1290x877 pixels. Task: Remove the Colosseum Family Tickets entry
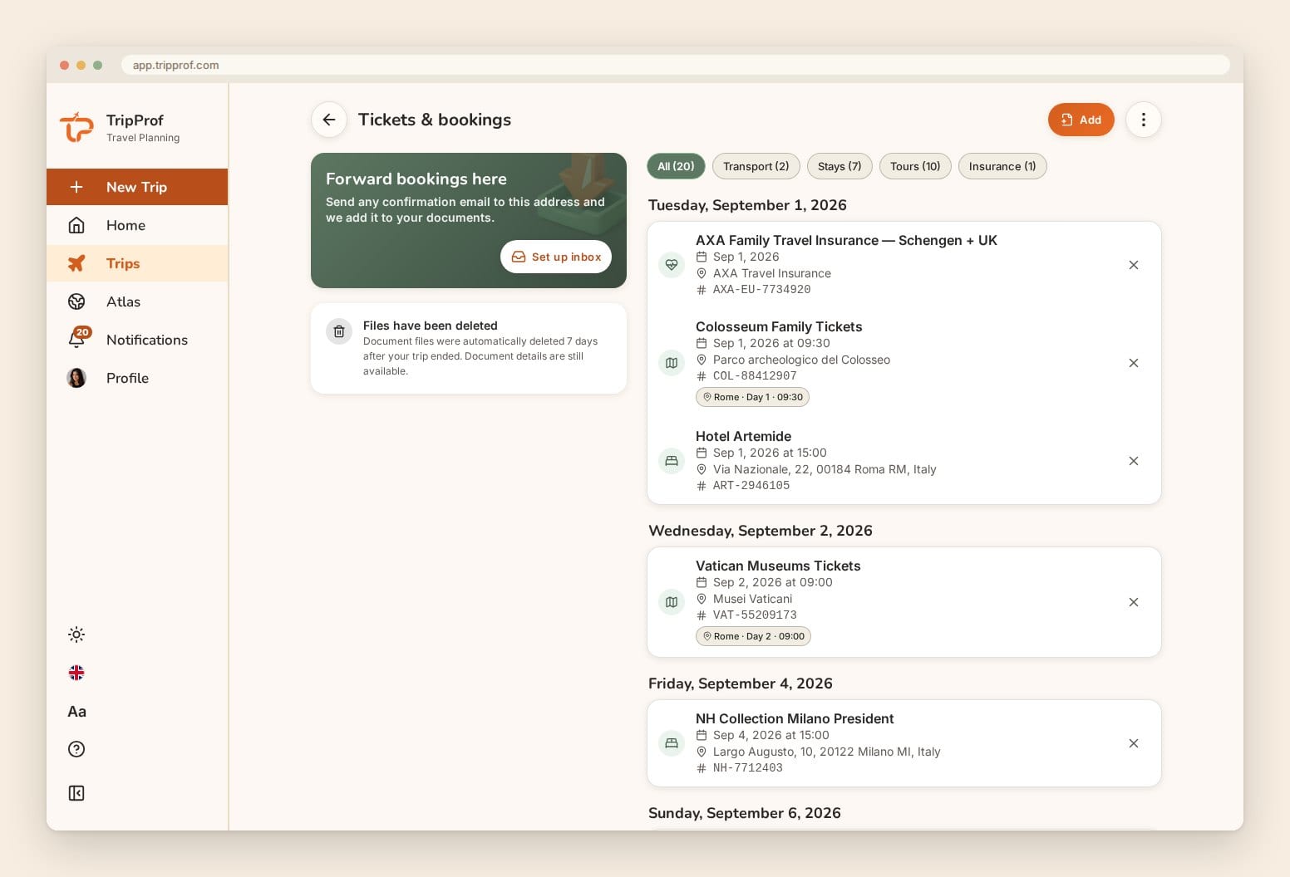click(1134, 363)
